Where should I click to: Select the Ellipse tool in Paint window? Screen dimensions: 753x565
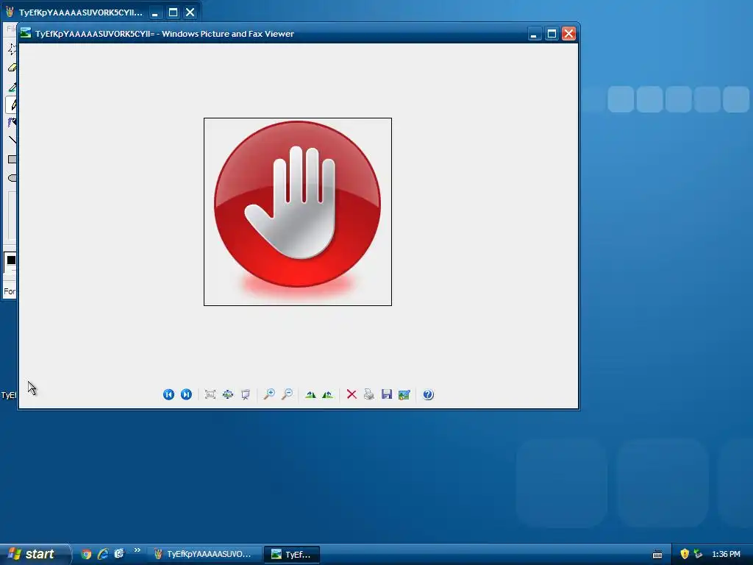tap(12, 178)
